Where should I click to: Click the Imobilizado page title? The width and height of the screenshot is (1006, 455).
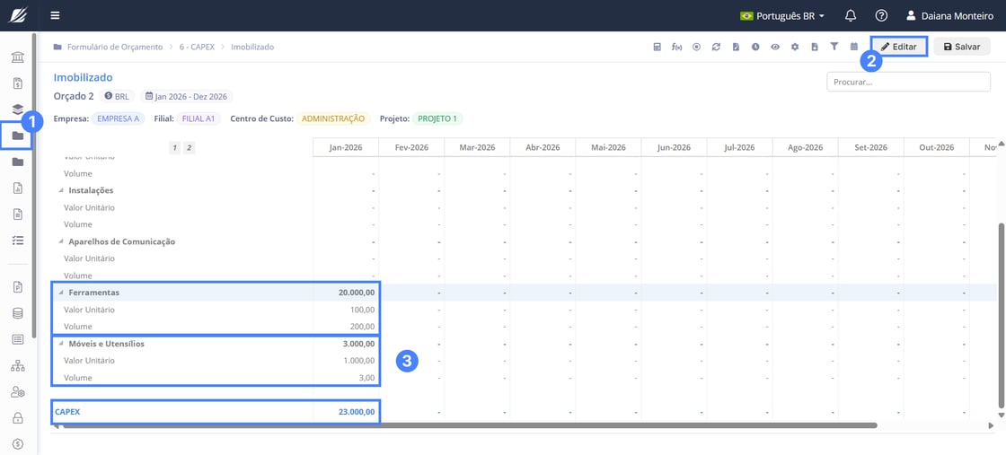pos(84,77)
